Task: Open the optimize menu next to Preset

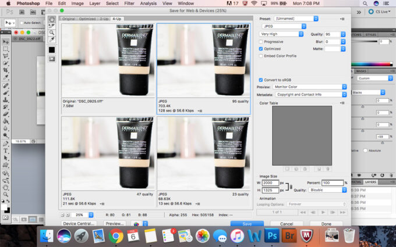Action: [342, 19]
